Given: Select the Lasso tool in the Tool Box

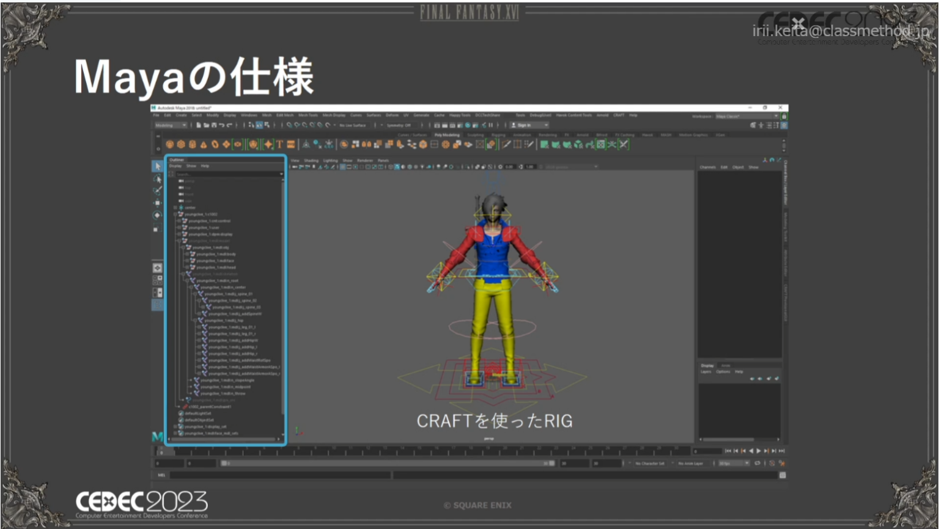Looking at the screenshot, I should [157, 178].
